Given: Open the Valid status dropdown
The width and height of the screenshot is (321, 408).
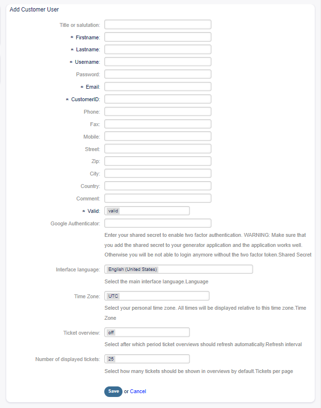Looking at the screenshot, I should (x=146, y=210).
